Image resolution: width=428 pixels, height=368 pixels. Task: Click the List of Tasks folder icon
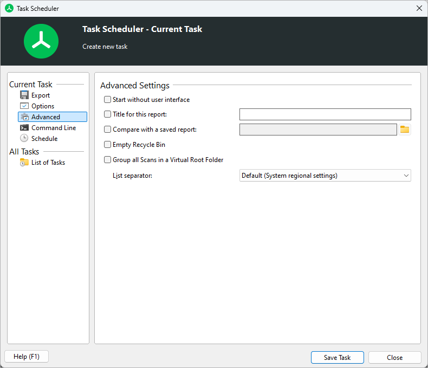point(24,163)
